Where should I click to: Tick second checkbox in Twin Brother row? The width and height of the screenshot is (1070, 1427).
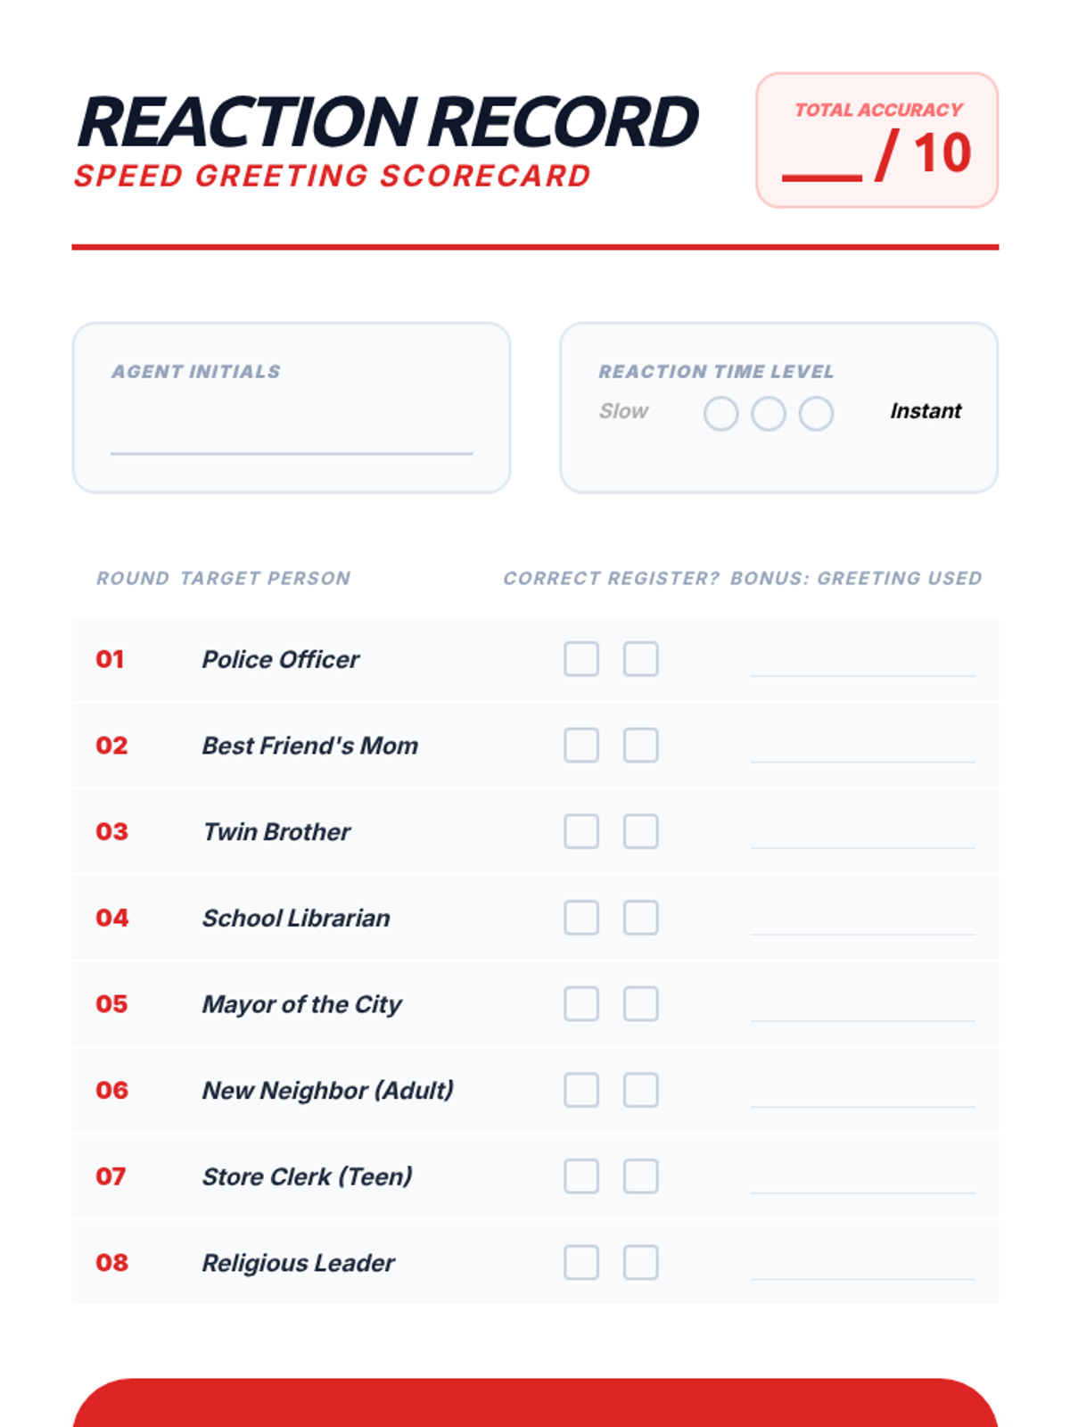pos(640,831)
